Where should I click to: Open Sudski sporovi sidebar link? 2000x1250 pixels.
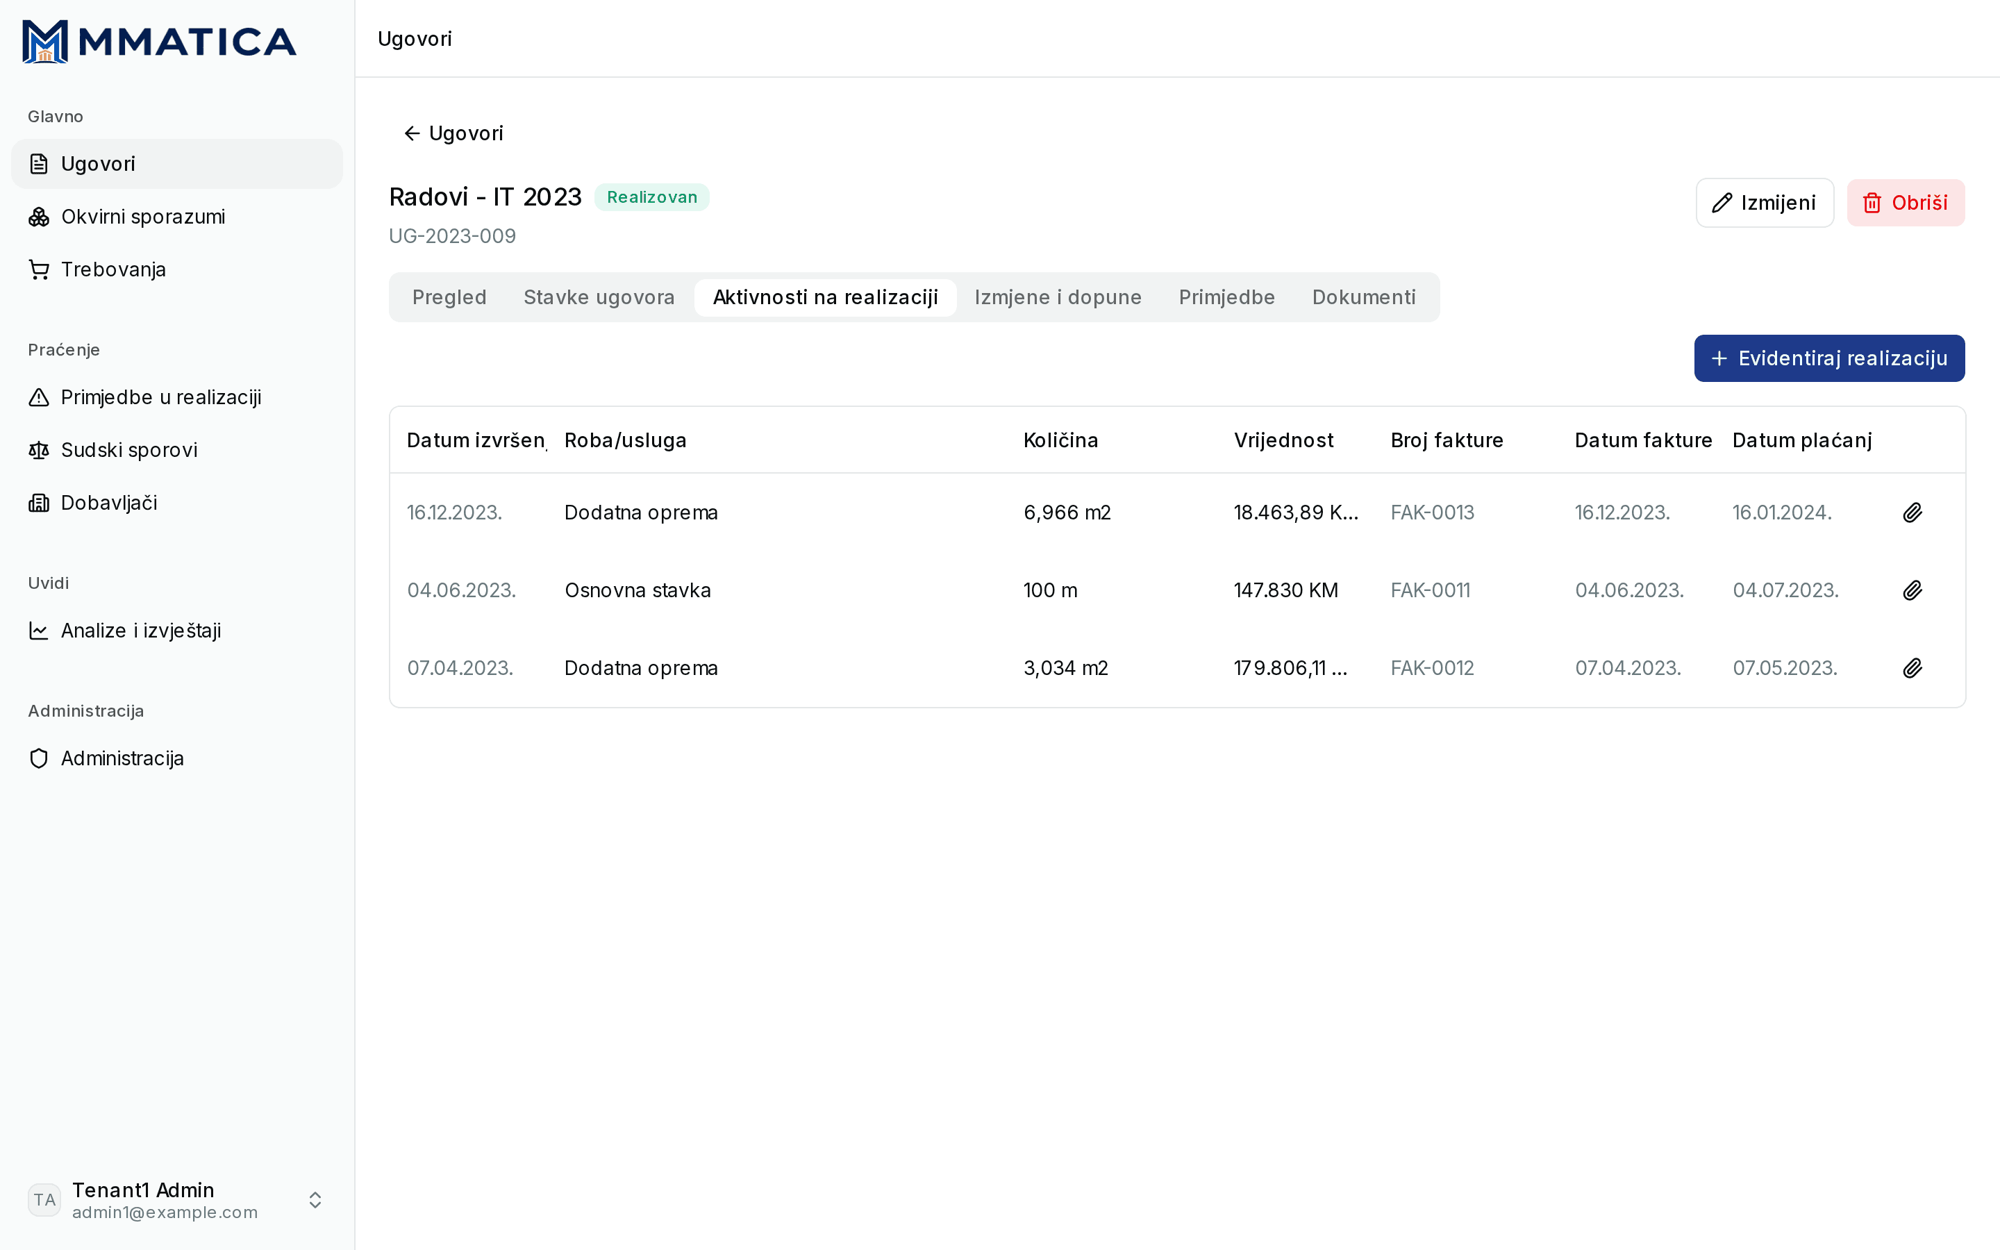(x=177, y=450)
